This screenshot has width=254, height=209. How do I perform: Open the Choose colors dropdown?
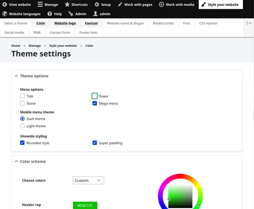click(88, 180)
